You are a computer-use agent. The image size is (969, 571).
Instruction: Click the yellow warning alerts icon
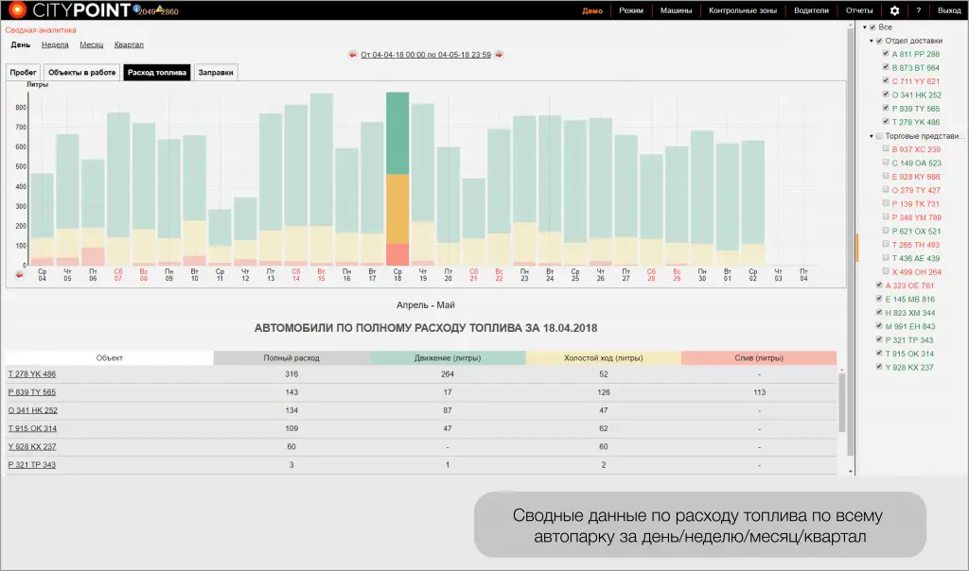coord(158,9)
